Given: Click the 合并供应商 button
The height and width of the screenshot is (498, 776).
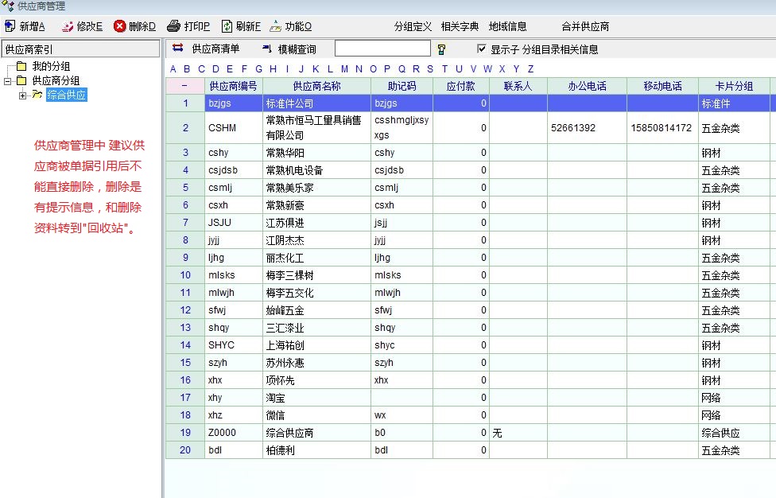Looking at the screenshot, I should pos(585,26).
